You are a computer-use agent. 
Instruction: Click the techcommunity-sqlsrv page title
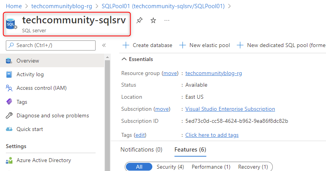pyautogui.click(x=74, y=20)
